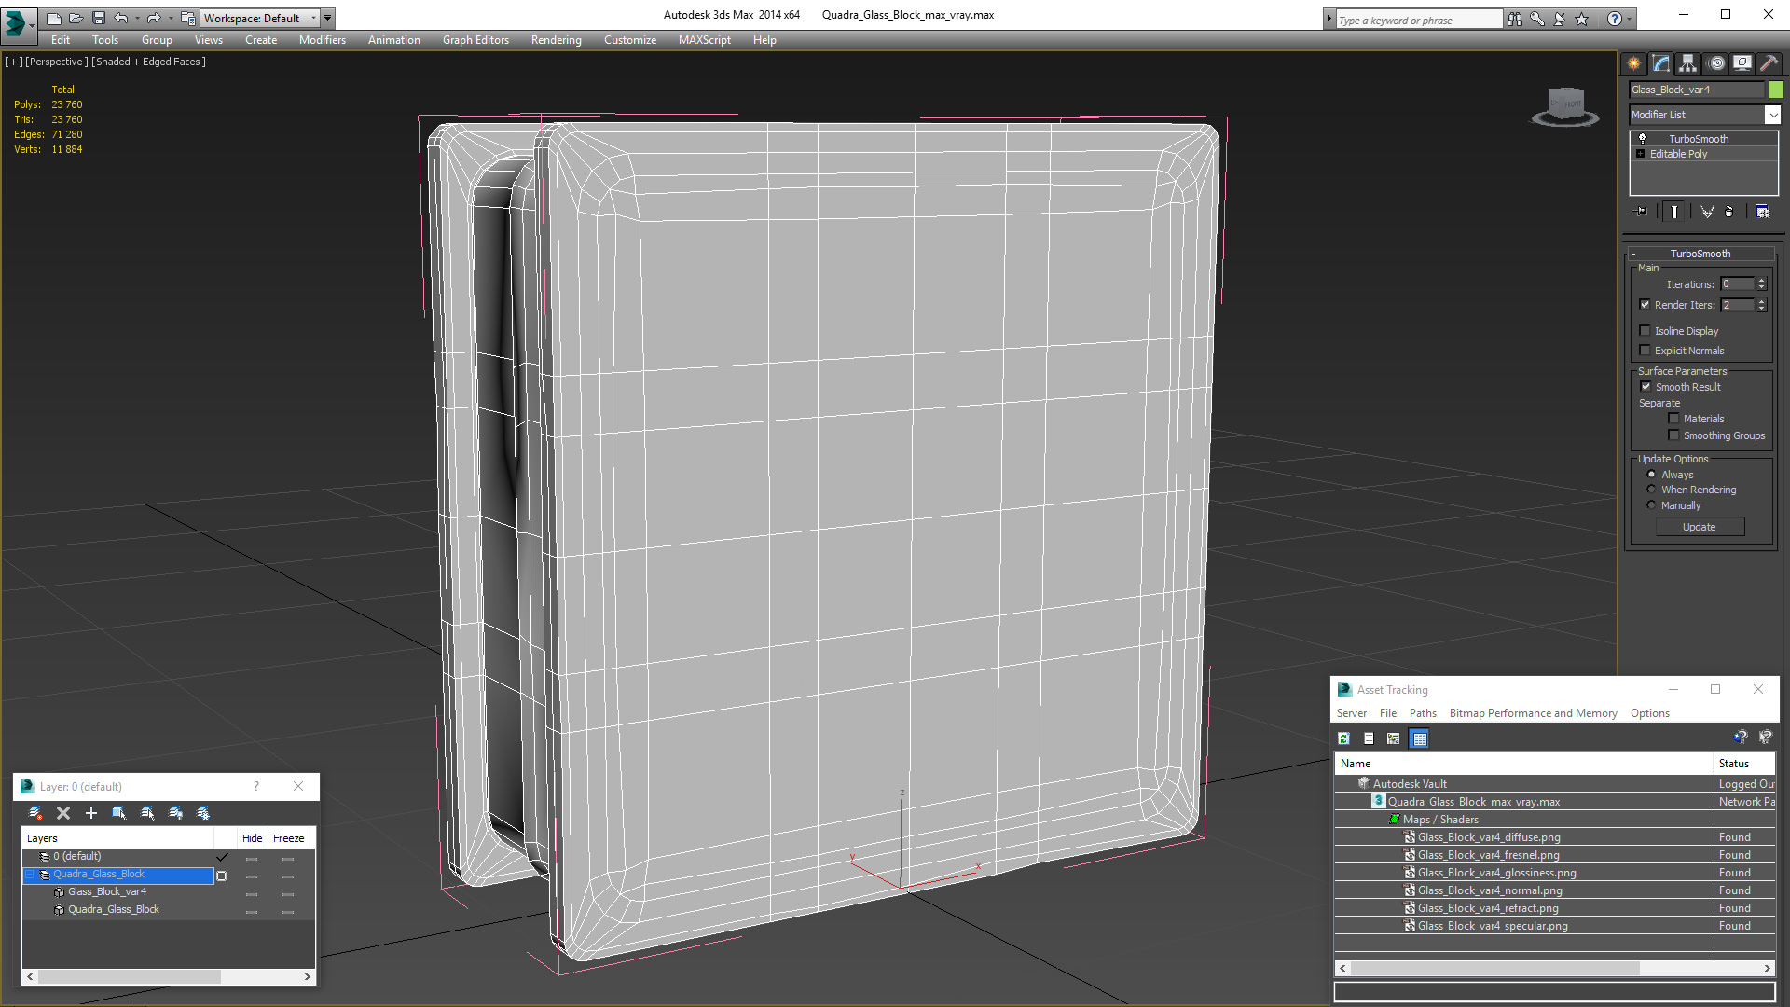Expand Editable Poly sub-objects

click(1641, 154)
